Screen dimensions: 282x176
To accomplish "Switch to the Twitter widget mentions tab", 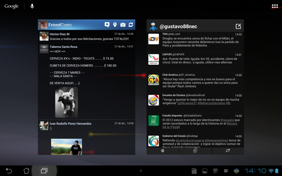I will (x=195, y=151).
